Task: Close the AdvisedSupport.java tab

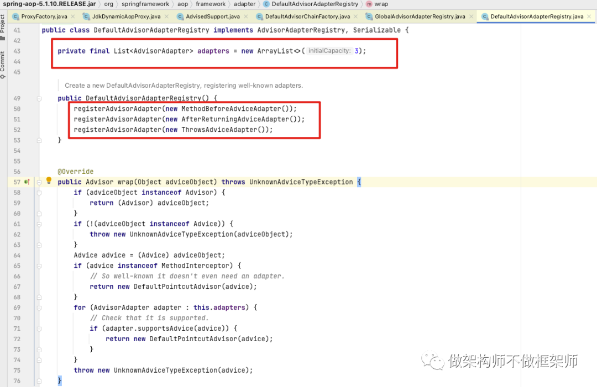Action: tap(246, 17)
